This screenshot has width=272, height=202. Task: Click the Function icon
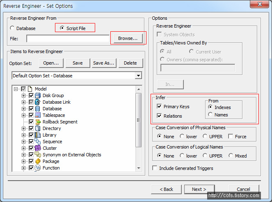click(38, 168)
